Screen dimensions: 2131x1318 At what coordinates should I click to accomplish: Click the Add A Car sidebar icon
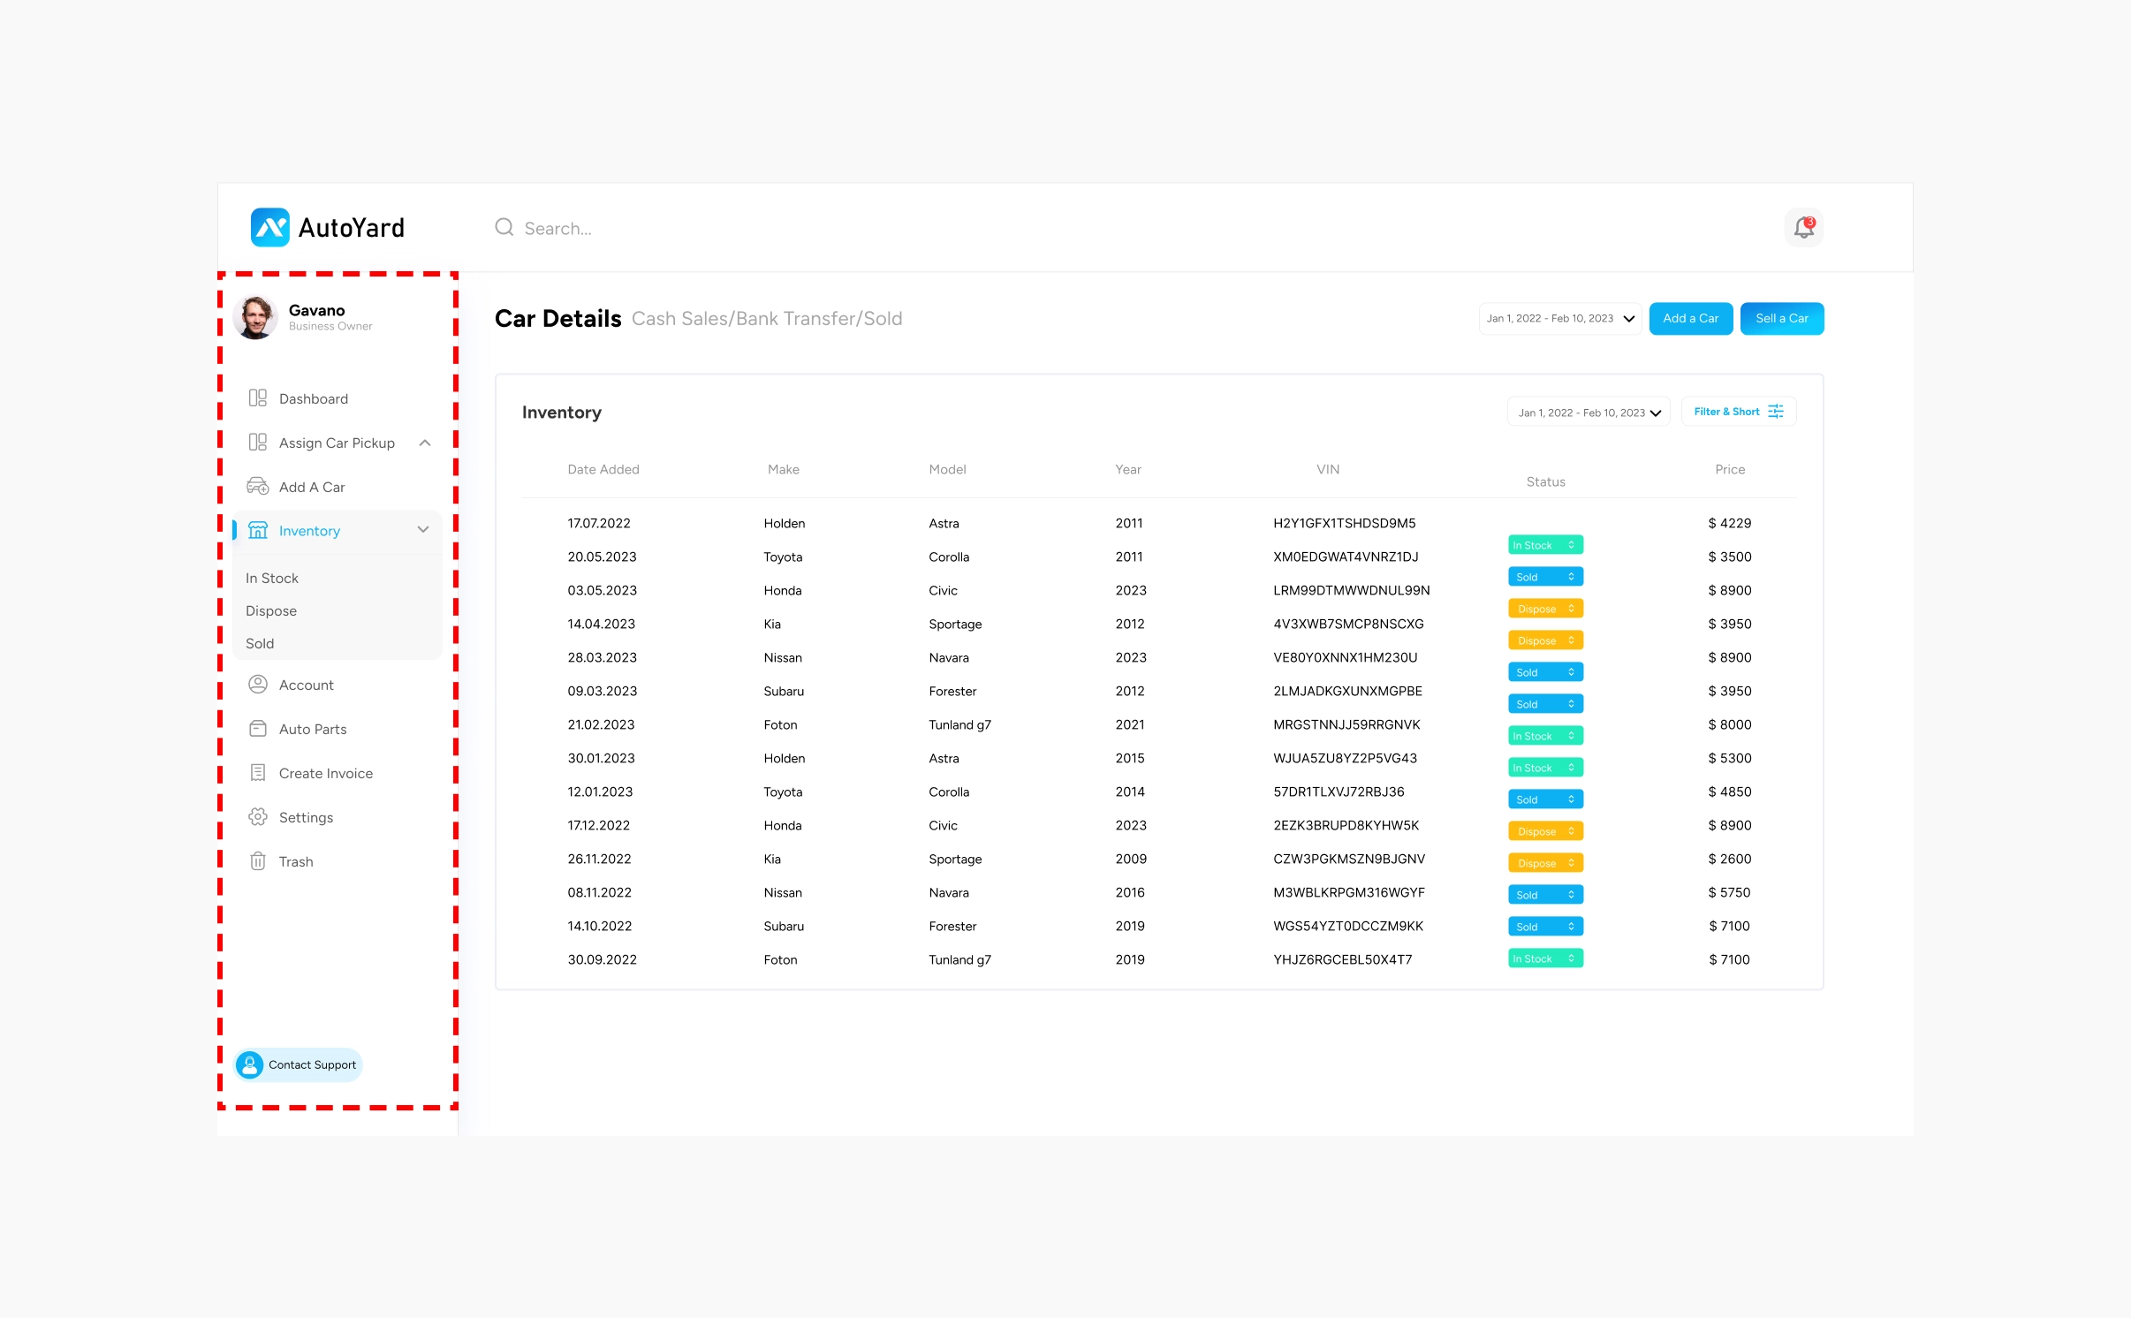257,487
